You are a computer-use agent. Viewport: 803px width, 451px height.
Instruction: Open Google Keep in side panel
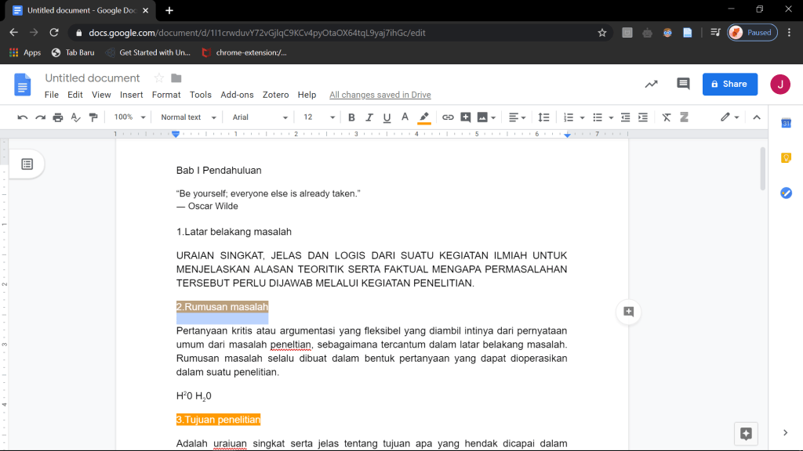pos(786,158)
